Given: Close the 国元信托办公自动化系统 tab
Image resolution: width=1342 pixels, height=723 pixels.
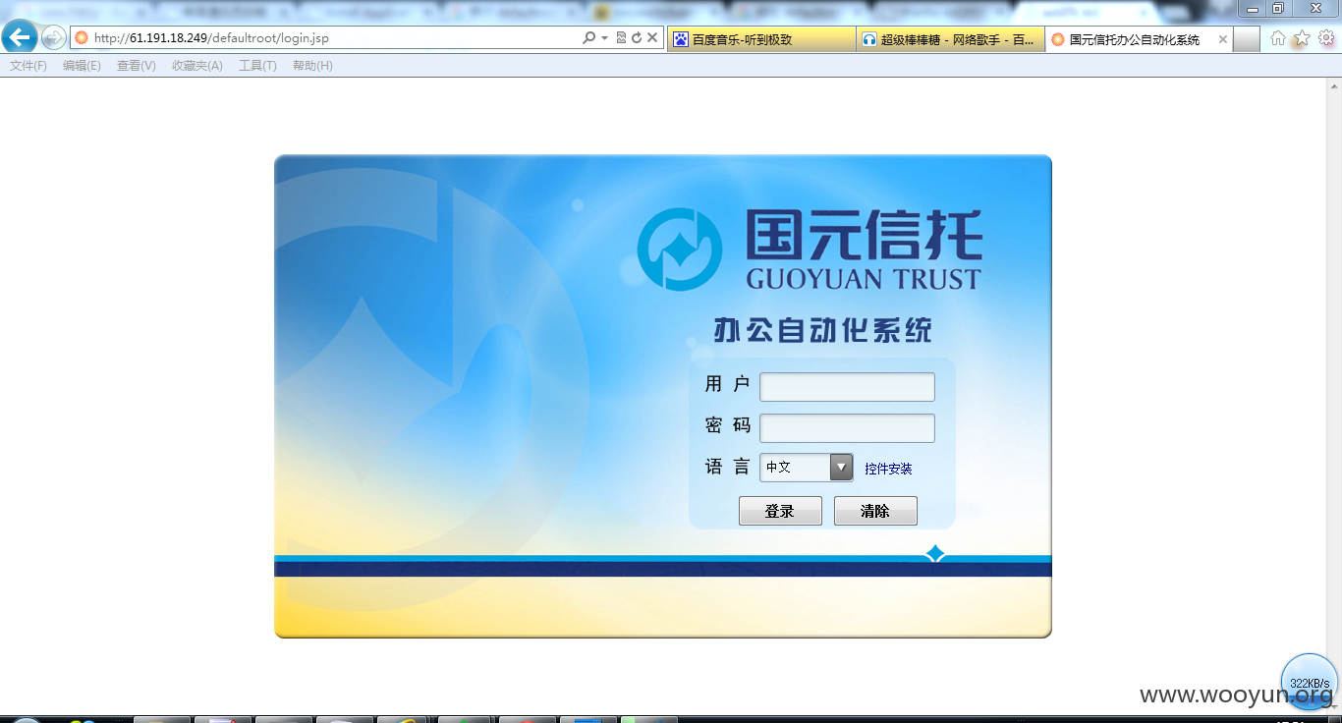Looking at the screenshot, I should pyautogui.click(x=1223, y=39).
